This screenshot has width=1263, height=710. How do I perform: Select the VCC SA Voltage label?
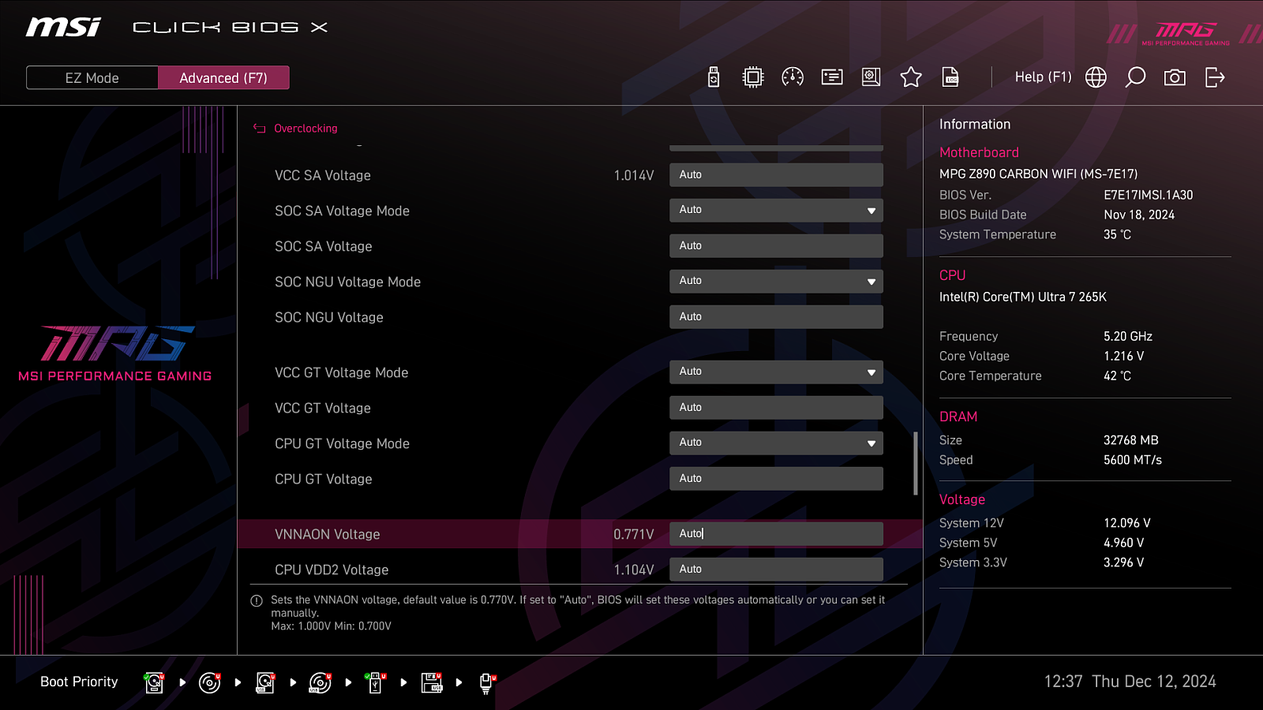[323, 176]
